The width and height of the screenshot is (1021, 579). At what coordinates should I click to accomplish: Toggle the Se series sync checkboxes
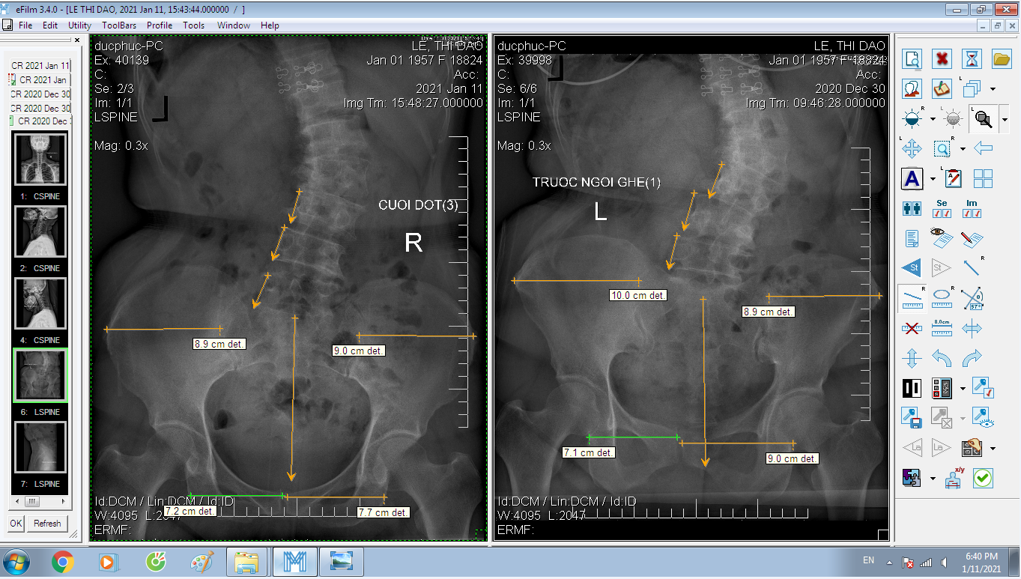[x=942, y=209]
